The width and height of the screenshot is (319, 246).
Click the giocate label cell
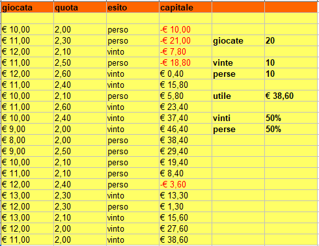[238, 40]
